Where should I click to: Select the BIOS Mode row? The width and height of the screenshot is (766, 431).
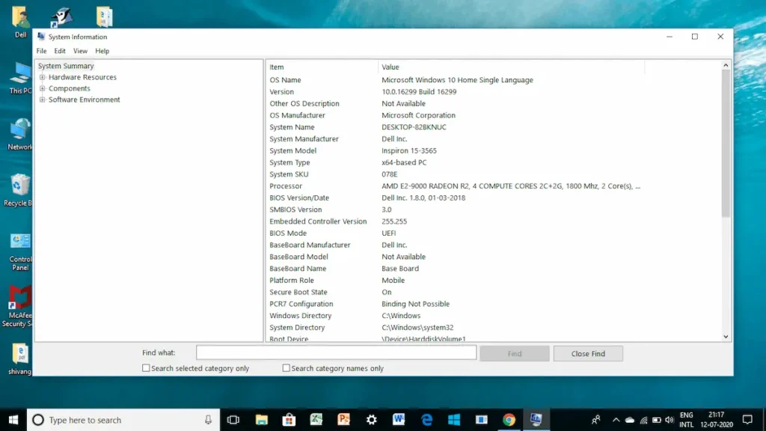pyautogui.click(x=494, y=233)
